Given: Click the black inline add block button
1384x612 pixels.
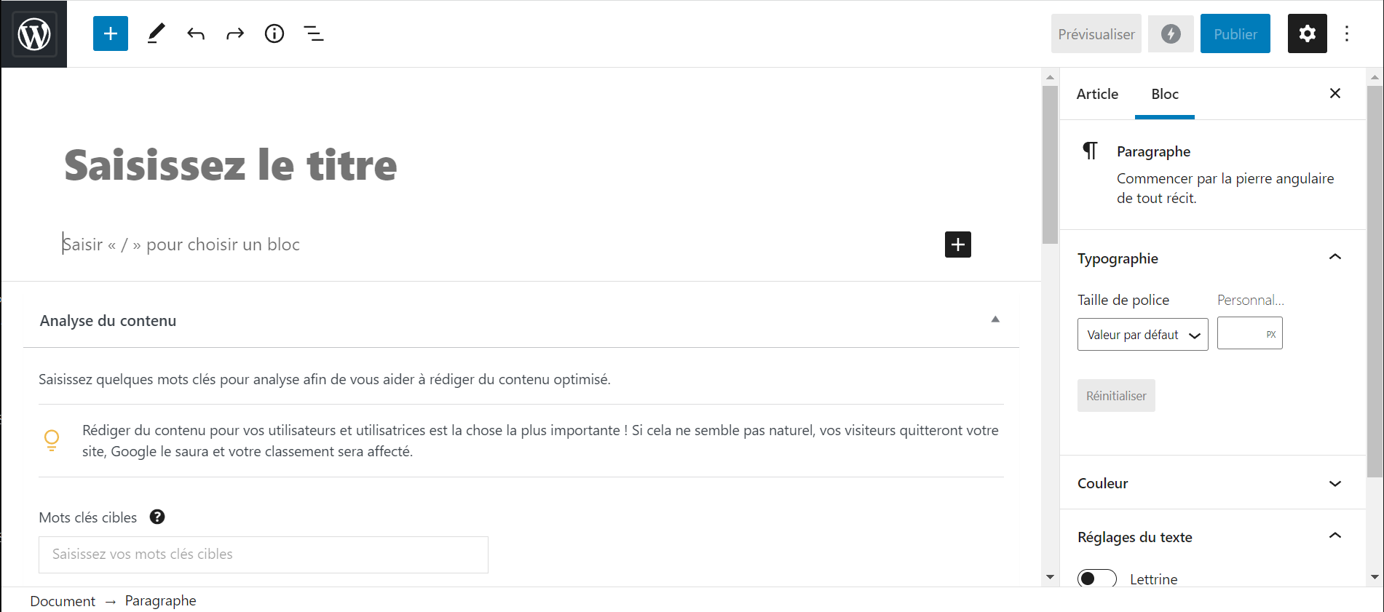Looking at the screenshot, I should coord(958,245).
